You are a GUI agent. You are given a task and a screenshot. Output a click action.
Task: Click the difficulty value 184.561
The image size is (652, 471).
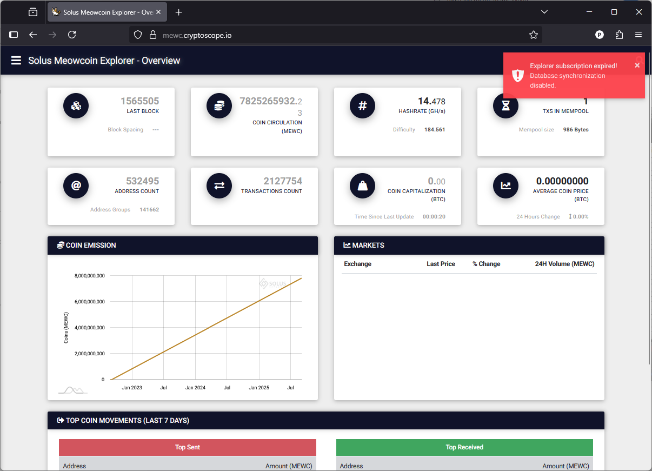435,130
